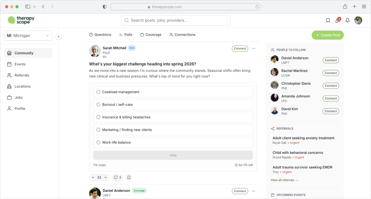The width and height of the screenshot is (371, 199).
Task: Open the Michigan state selector
Action: pos(28,35)
